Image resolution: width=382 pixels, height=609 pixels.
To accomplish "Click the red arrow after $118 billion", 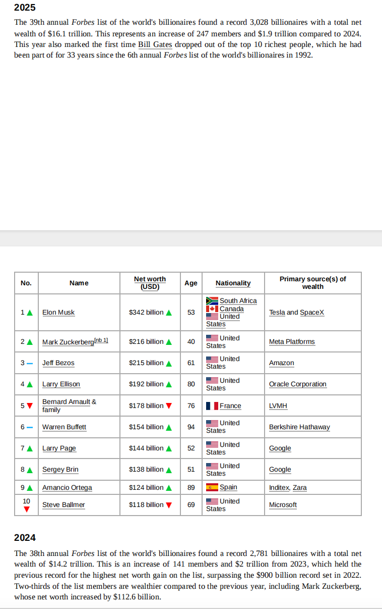I will (169, 504).
